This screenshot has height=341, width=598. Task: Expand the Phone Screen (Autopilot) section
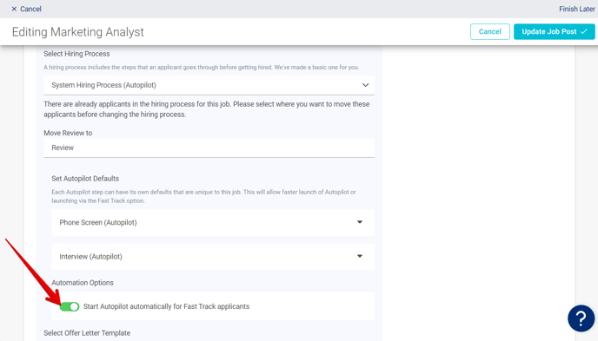pyautogui.click(x=213, y=222)
